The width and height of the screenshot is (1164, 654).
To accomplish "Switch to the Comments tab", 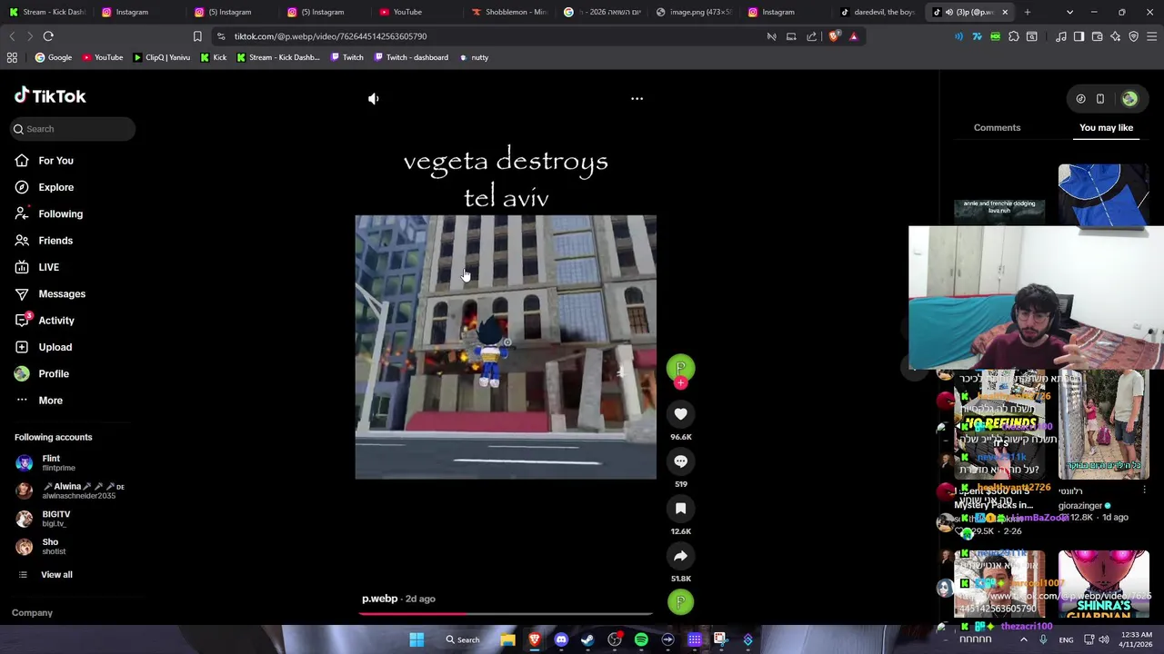I will 997,128.
